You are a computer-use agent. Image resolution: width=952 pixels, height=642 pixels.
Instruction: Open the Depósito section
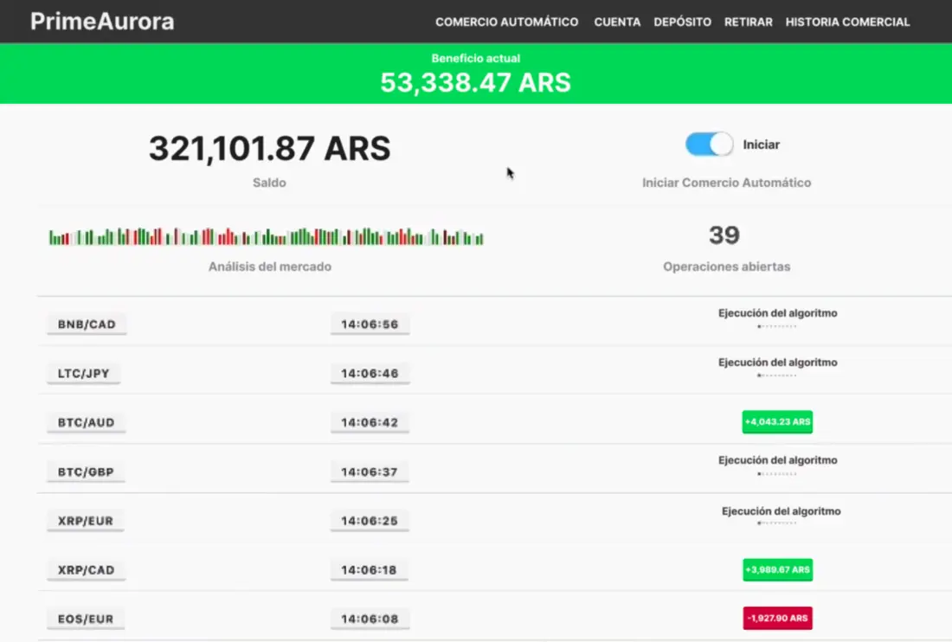[x=682, y=22]
